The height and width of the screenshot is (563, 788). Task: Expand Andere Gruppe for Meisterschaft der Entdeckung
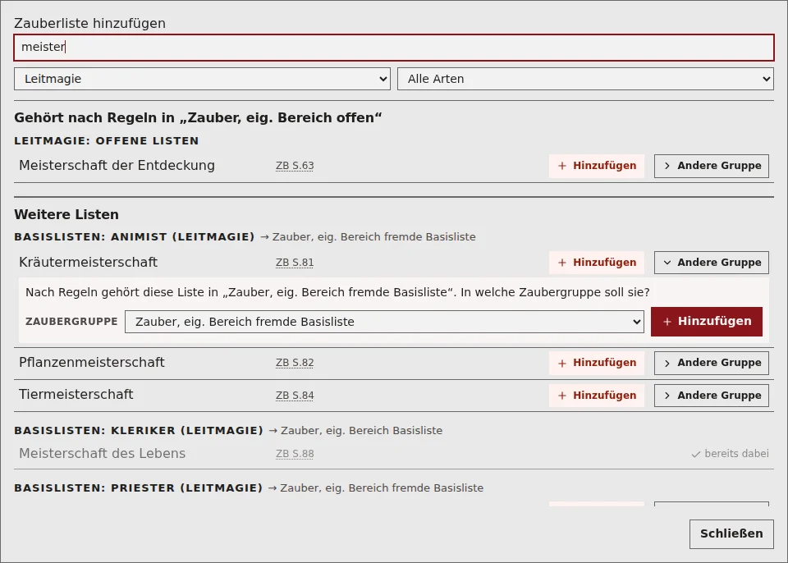click(712, 166)
